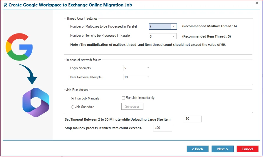This screenshot has width=263, height=157.
Task: Click the app logo in title bar
Action: 5,5
